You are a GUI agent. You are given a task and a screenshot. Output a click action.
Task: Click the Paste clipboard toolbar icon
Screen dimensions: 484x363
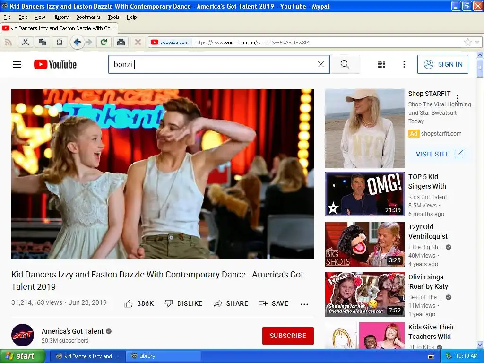click(59, 42)
